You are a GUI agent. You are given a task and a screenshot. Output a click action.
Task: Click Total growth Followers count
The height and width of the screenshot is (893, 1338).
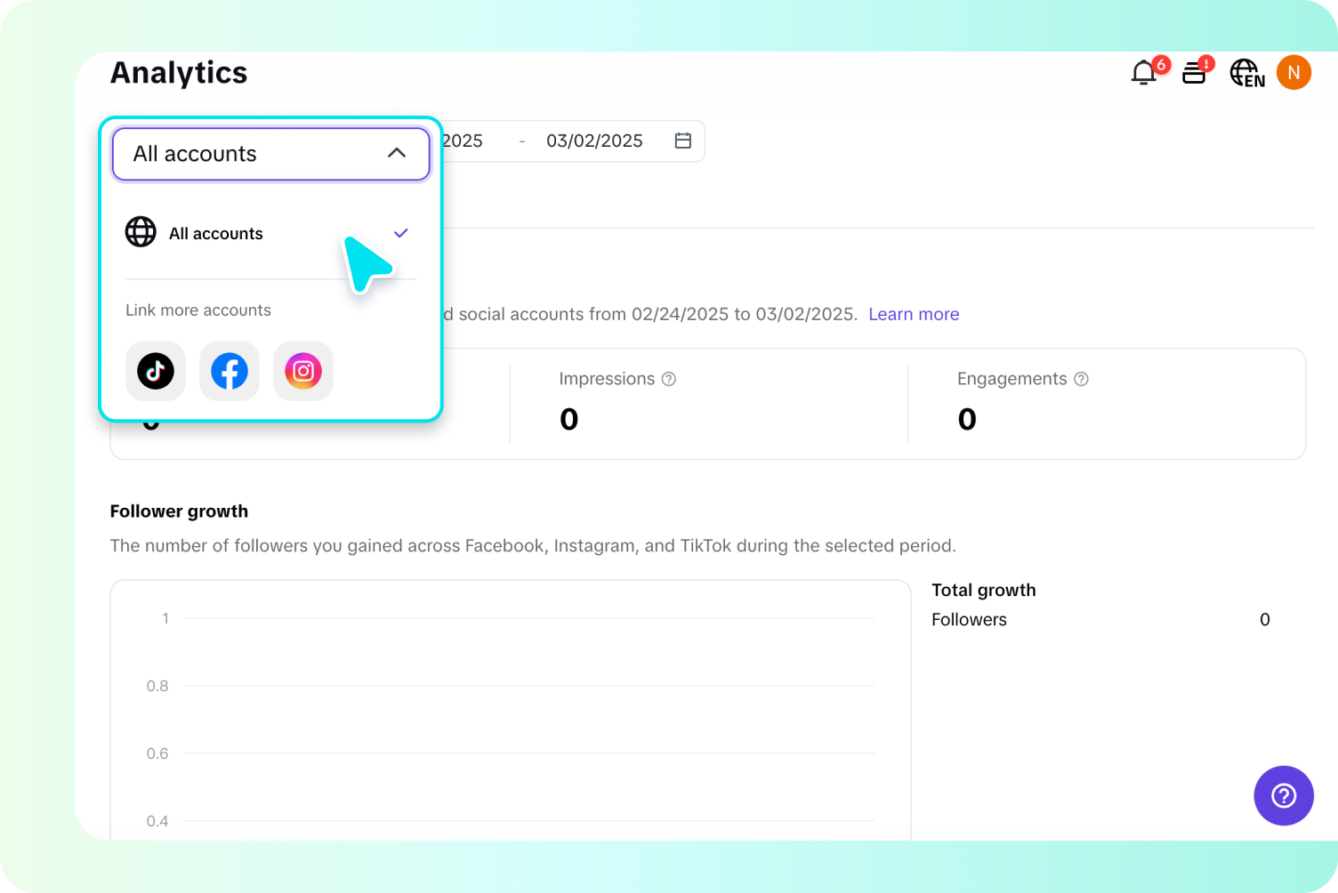pyautogui.click(x=1264, y=619)
